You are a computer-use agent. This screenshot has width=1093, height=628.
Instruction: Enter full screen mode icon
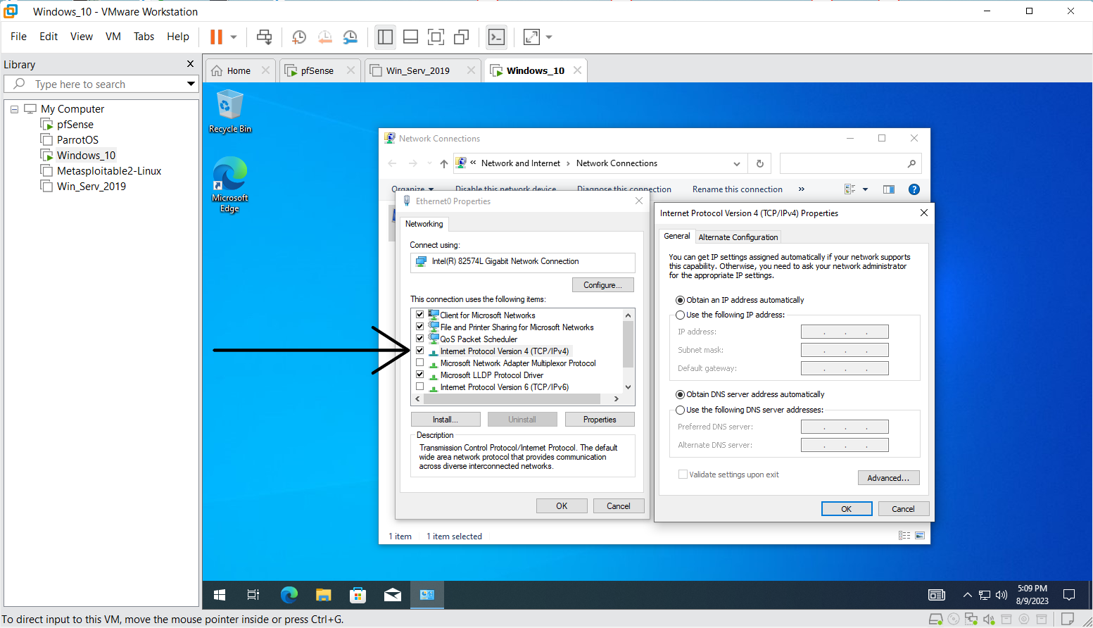coord(436,37)
